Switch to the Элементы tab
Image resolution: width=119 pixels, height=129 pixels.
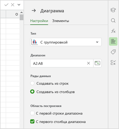pos(61,21)
